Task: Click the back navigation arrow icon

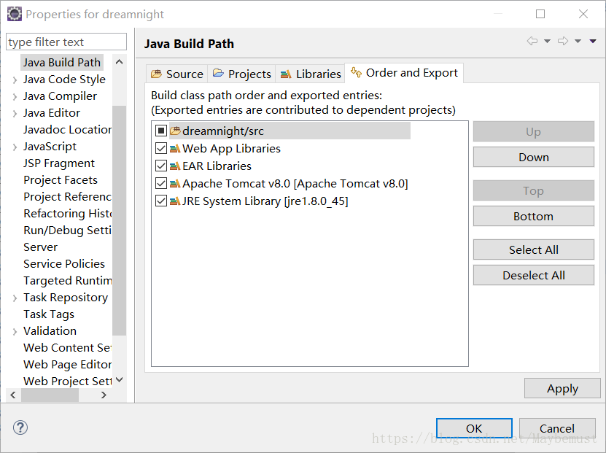Action: (532, 41)
